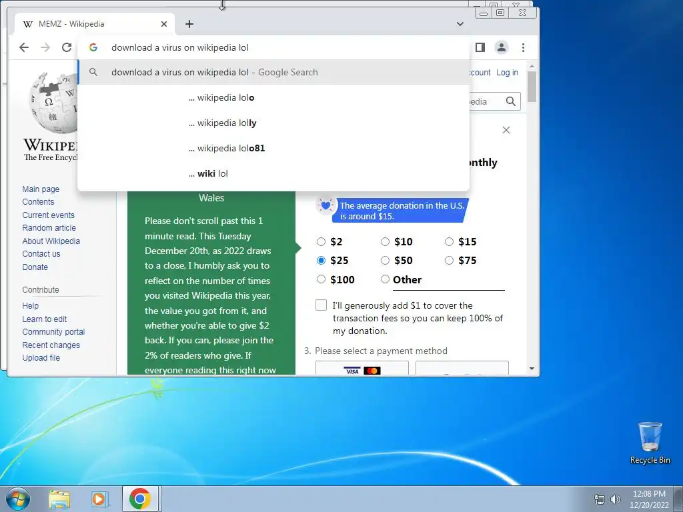Viewport: 683px width, 512px height.
Task: Click the search icon in first suggestion
Action: pos(93,72)
